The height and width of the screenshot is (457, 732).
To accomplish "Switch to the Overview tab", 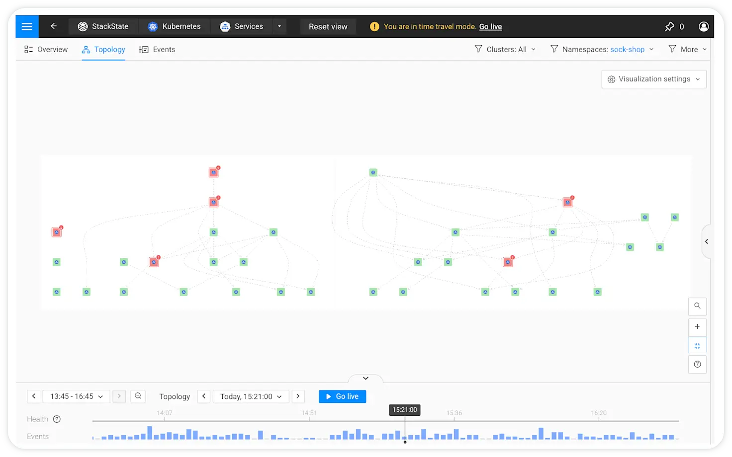I will pyautogui.click(x=46, y=49).
